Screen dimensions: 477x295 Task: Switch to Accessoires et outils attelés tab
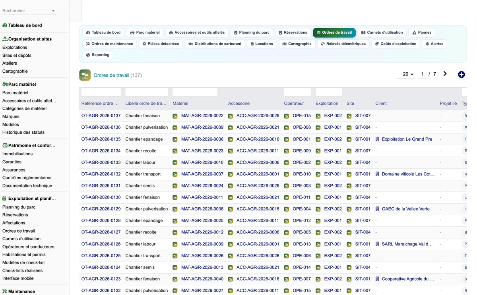(197, 33)
